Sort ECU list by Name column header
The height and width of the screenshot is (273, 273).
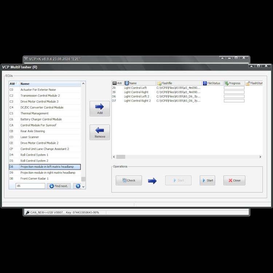click(x=50, y=84)
